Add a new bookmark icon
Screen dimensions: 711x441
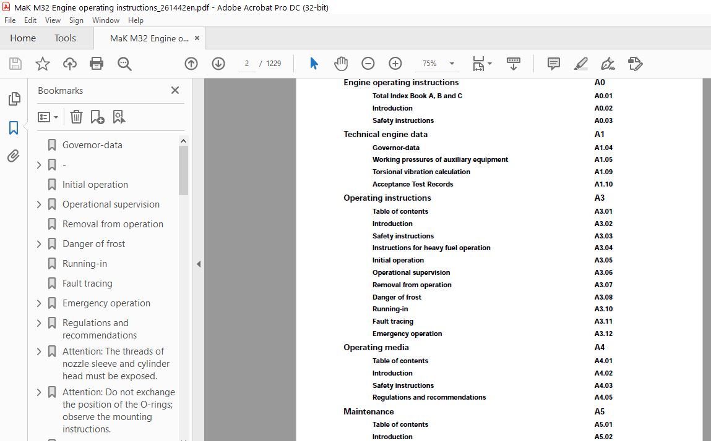(x=98, y=117)
